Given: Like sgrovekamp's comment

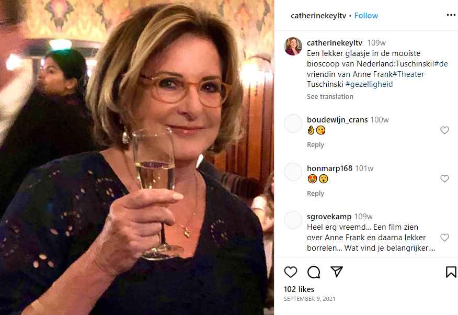Looking at the screenshot, I should pyautogui.click(x=444, y=238).
